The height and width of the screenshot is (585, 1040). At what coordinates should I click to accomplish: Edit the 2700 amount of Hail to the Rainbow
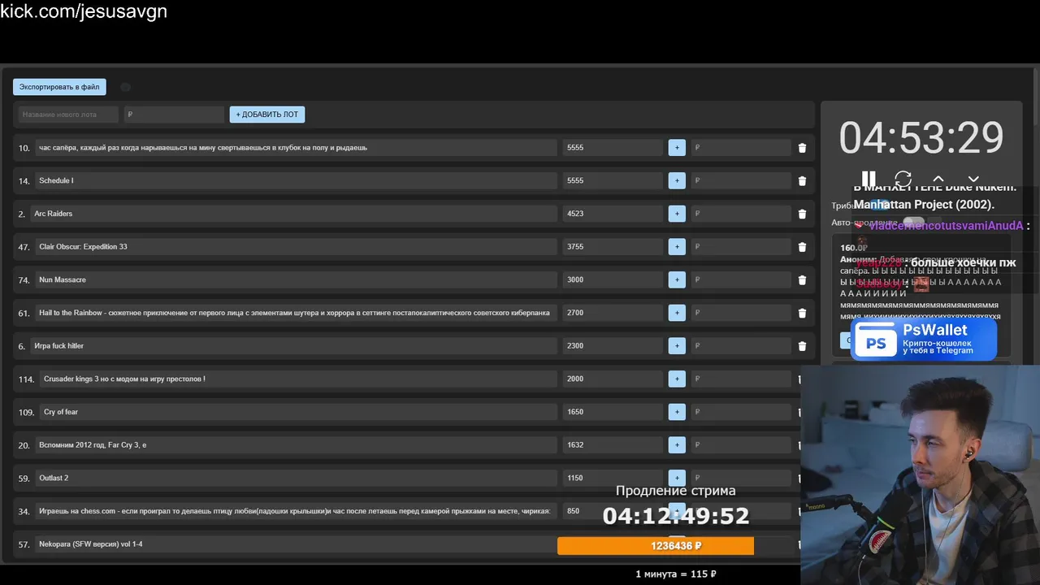point(613,313)
